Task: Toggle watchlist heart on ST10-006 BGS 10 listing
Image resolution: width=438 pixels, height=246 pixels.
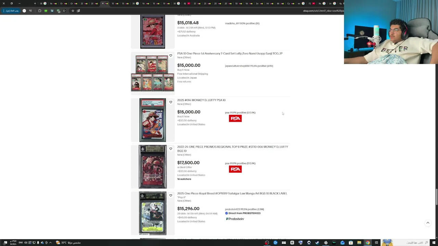Action: 171,149
